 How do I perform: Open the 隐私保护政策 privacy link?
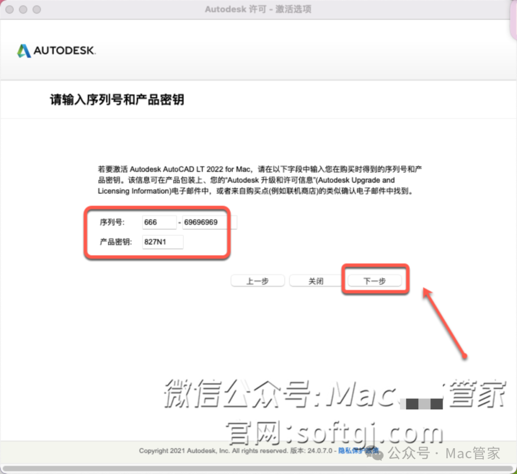click(359, 450)
